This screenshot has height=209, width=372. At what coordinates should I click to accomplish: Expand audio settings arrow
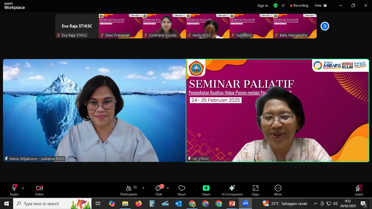click(x=23, y=188)
